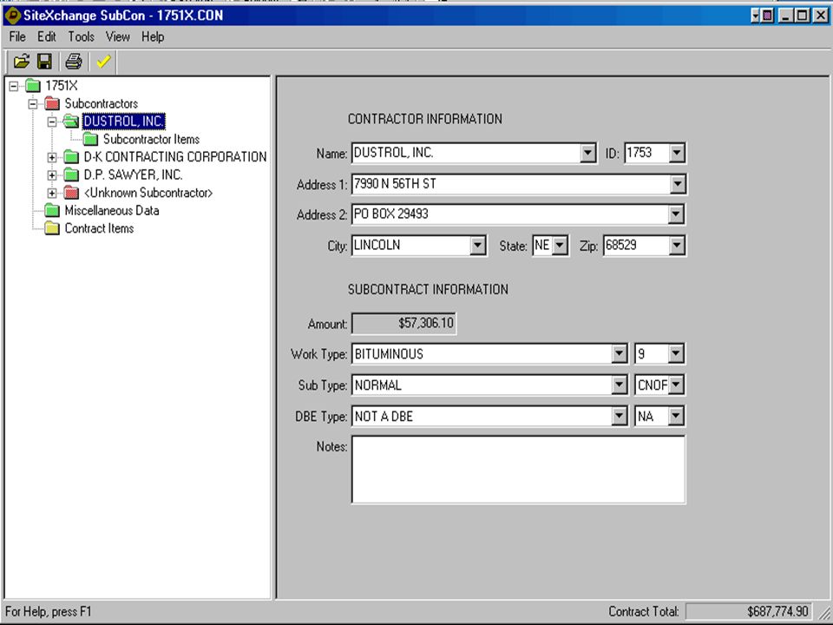This screenshot has height=625, width=833.
Task: Click the Contract Total value $687,774.90
Action: [749, 611]
